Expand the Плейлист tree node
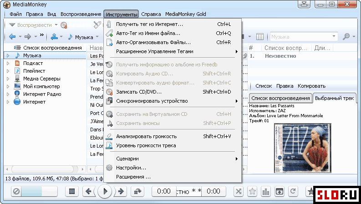The height and width of the screenshot is (204, 361). 8,71
